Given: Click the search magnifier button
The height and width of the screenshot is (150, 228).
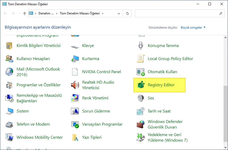Looking at the screenshot, I should (221, 14).
